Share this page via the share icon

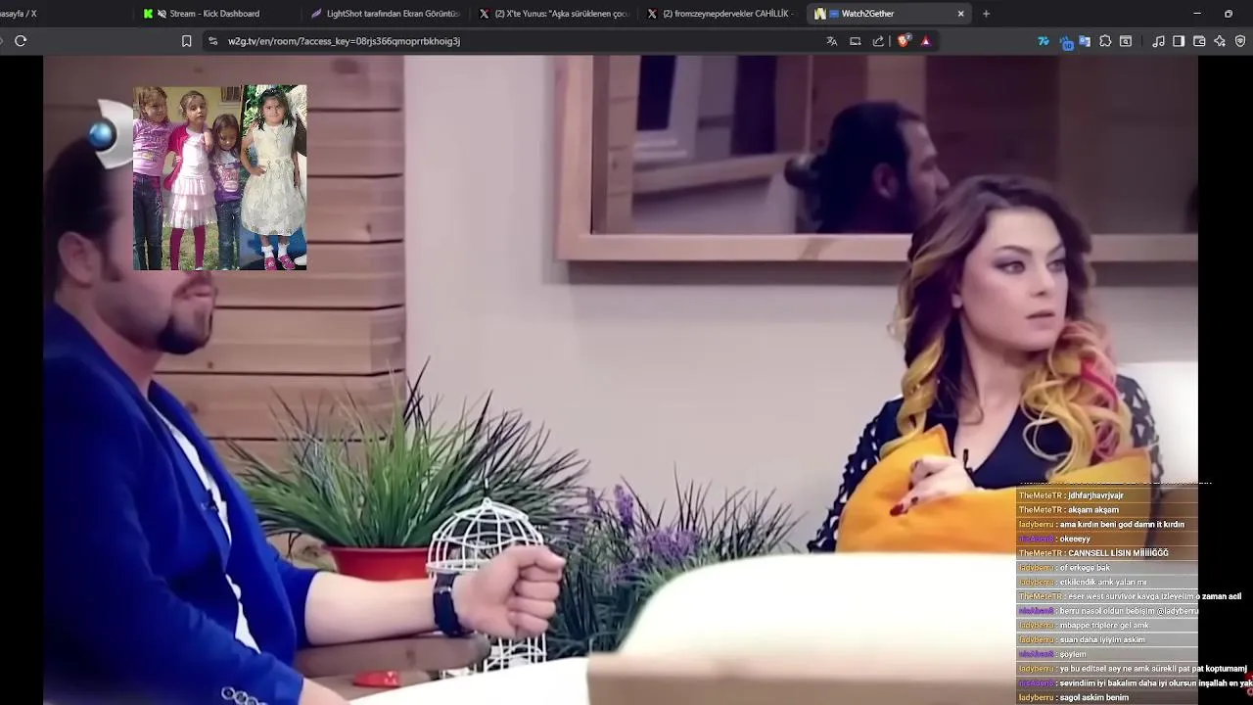point(878,41)
